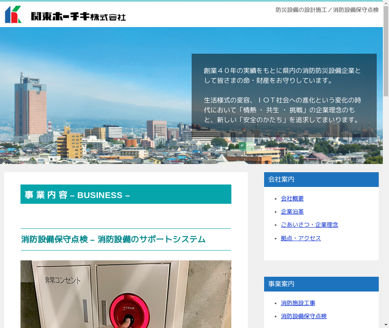Open the 会社概要 link

[x=292, y=198]
